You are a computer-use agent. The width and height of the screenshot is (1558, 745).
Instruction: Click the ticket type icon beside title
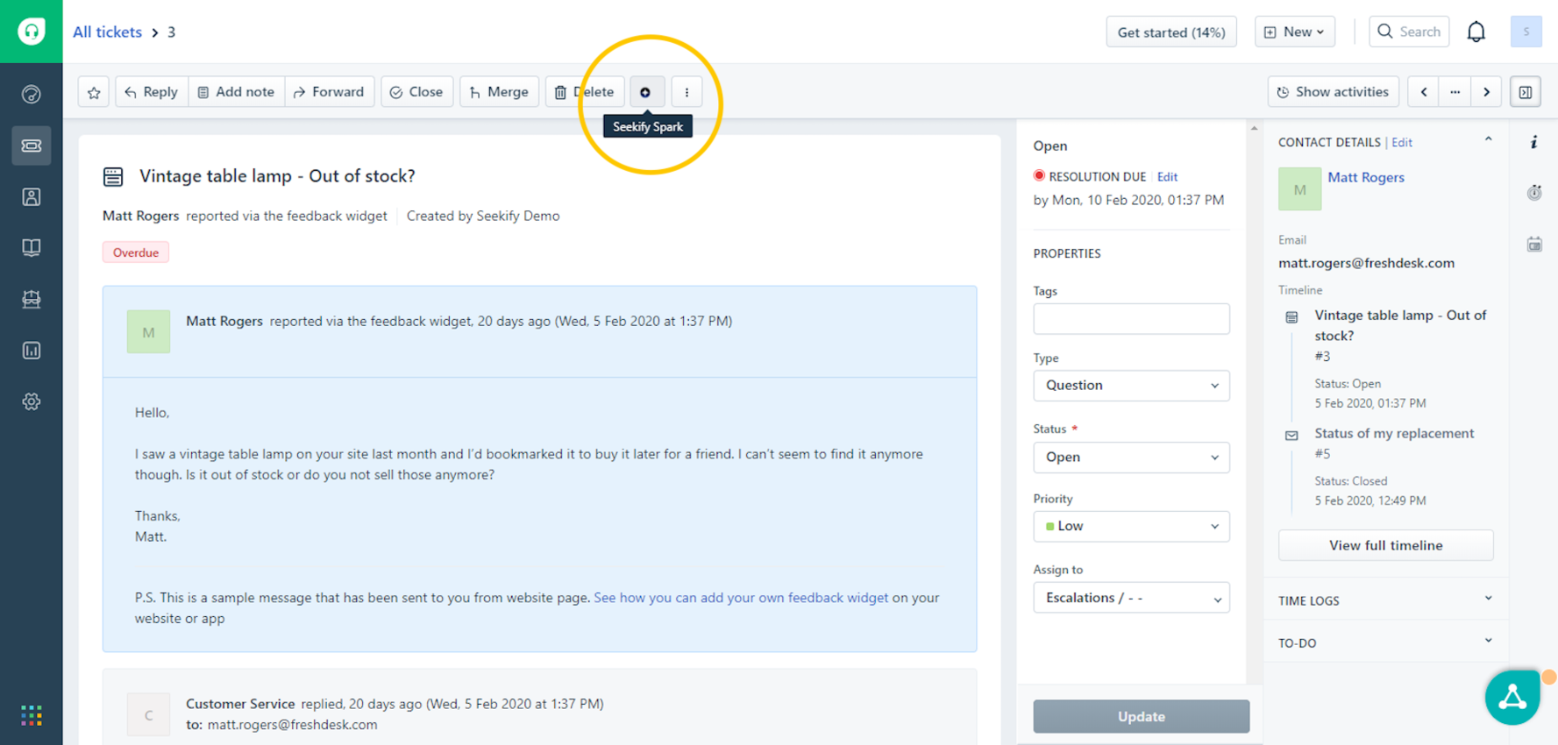113,177
